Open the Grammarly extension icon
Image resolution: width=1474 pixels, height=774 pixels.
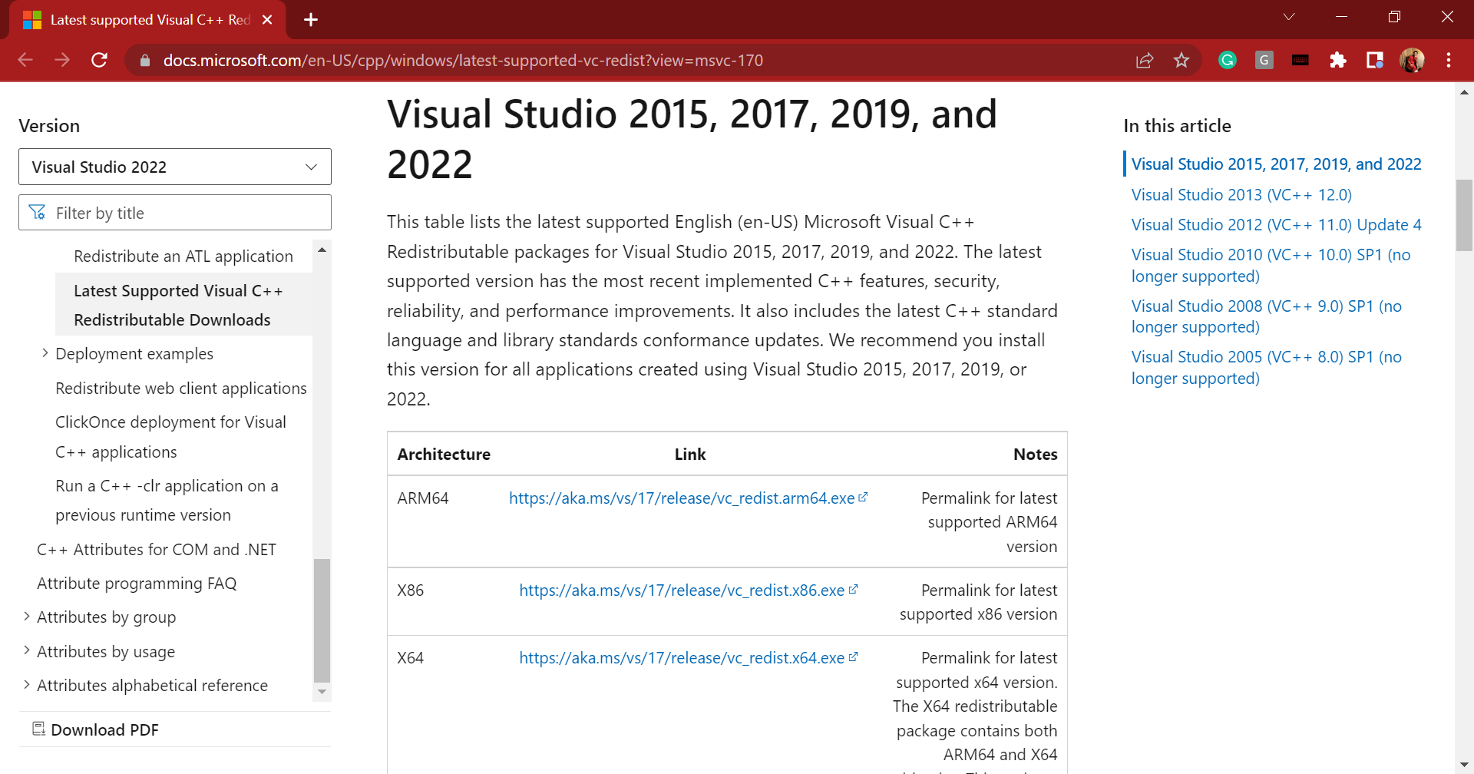[x=1227, y=60]
